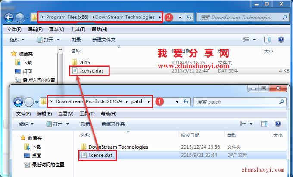293x177 pixels.
Task: Click 打开 button in patch window
Action: pos(54,124)
